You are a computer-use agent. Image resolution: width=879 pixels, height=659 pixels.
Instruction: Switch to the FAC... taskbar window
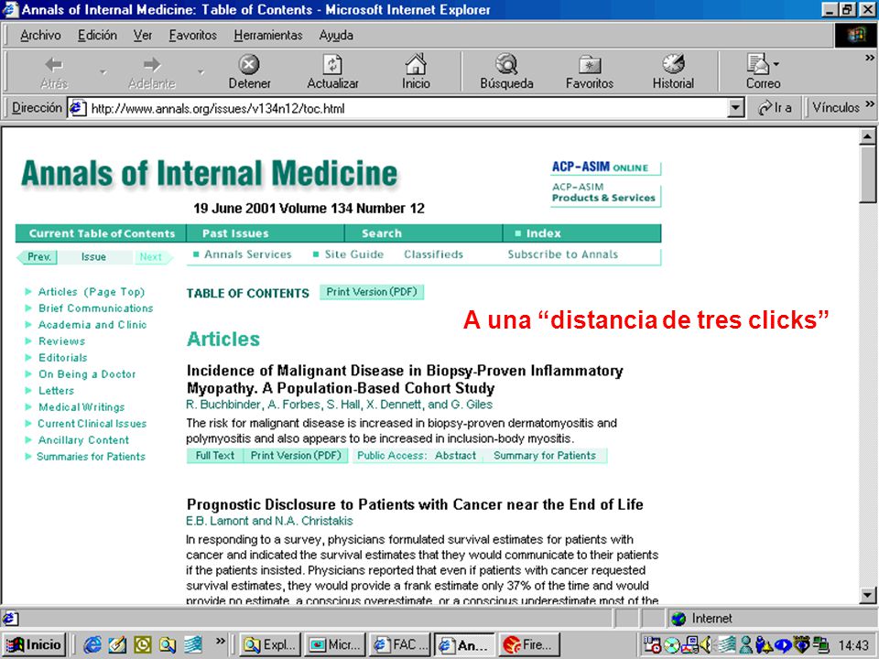(x=401, y=645)
